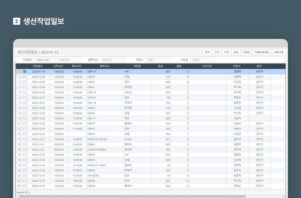The width and height of the screenshot is (301, 198).
Task: Tick the row 10 CBP117 checkbox
Action: (24, 118)
